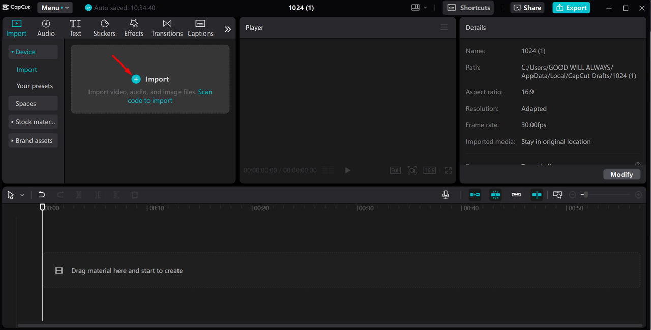This screenshot has width=651, height=330.
Task: Click the Player timecode display
Action: (280, 170)
